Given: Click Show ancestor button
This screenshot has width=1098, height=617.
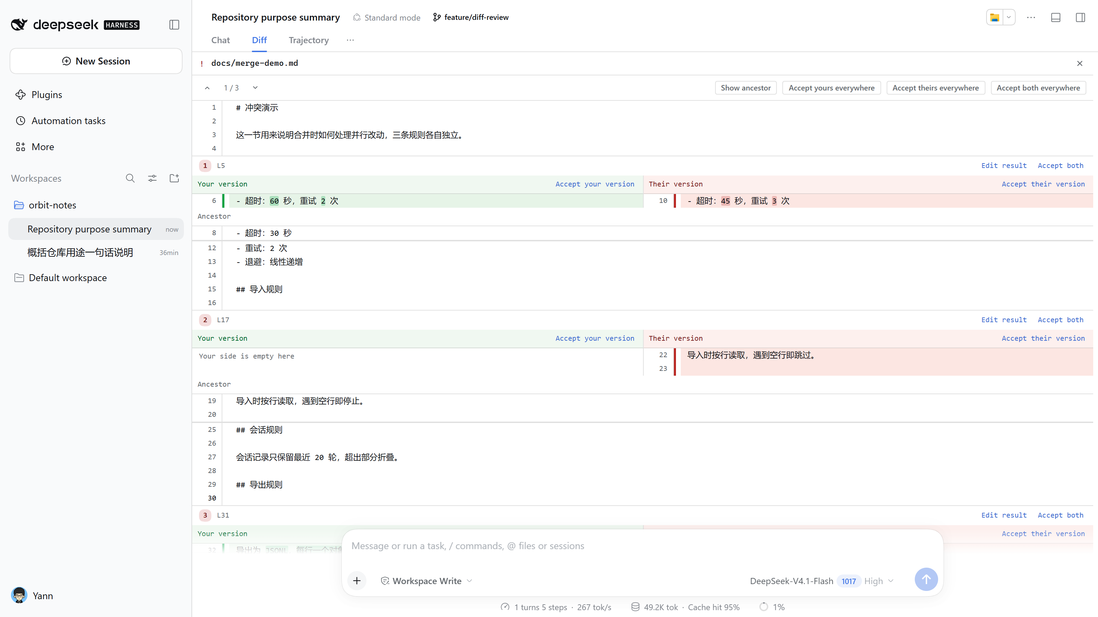Looking at the screenshot, I should (746, 88).
